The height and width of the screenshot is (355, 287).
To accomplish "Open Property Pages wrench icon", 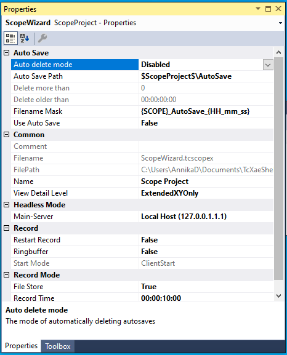I will click(42, 38).
